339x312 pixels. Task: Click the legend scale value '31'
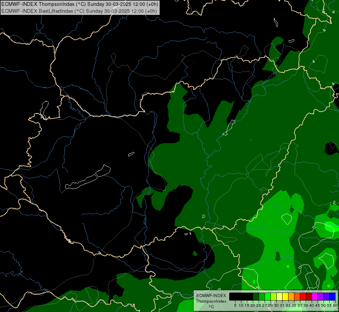(282, 305)
